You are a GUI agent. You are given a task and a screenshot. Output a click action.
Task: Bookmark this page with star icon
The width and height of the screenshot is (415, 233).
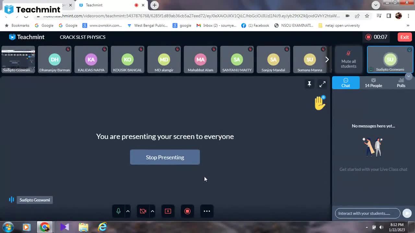coord(367,16)
